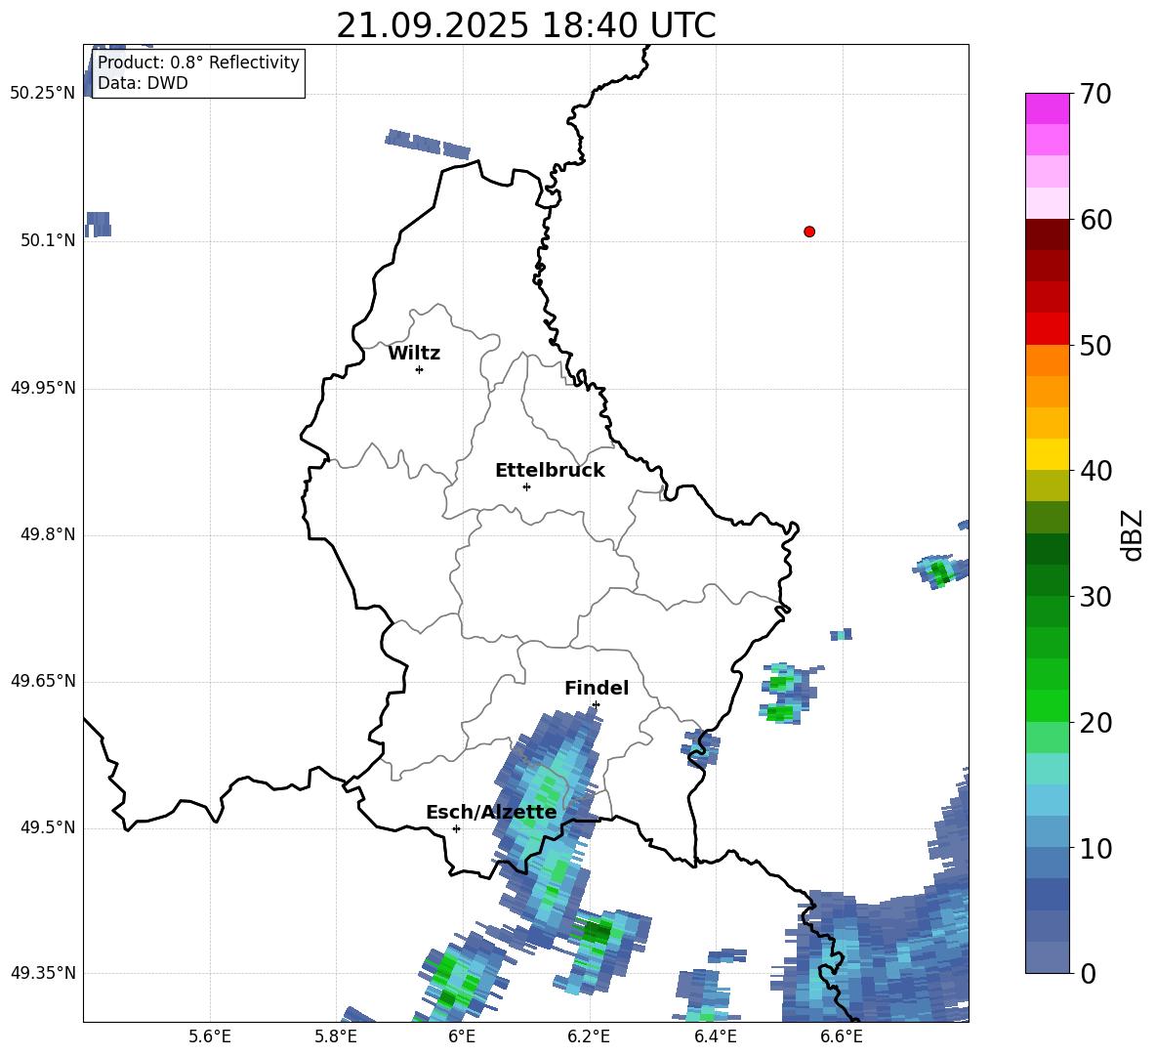Click the 5.6°E longitude label
This screenshot has height=1056, width=1156.
click(x=210, y=1036)
